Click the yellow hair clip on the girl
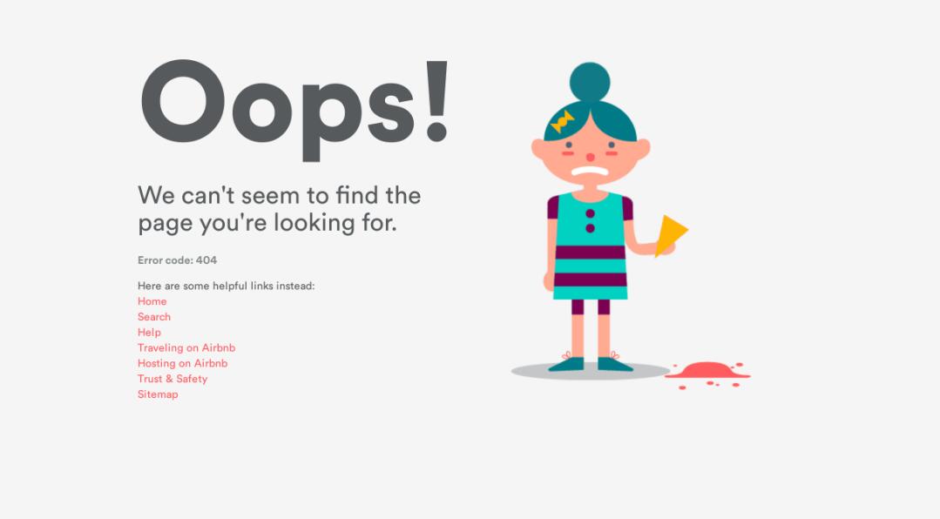The image size is (940, 519). point(562,122)
